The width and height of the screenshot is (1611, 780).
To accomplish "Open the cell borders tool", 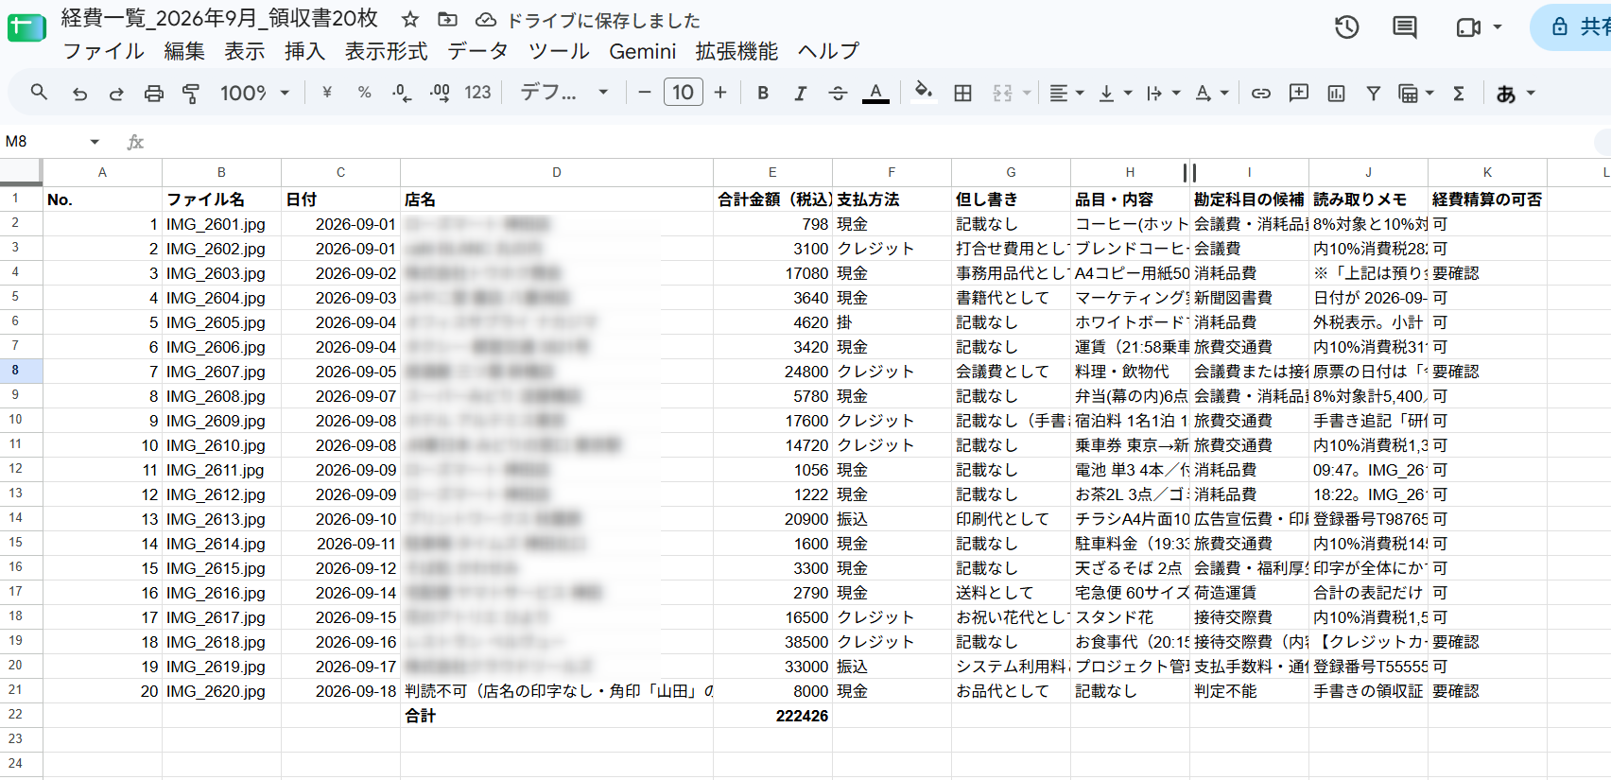I will 962,93.
